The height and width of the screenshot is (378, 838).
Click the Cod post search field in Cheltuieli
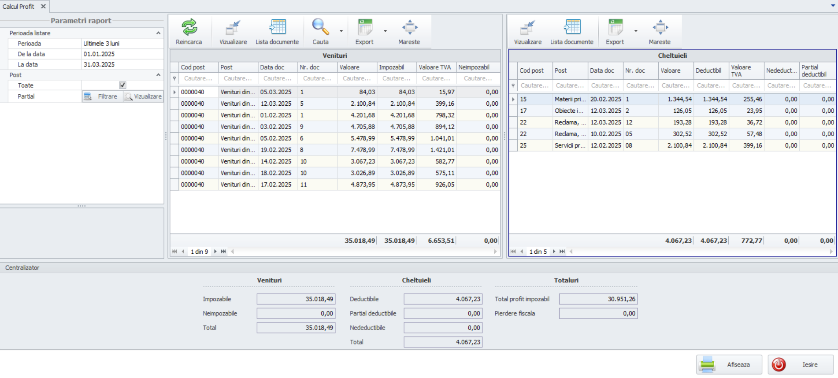pyautogui.click(x=534, y=85)
